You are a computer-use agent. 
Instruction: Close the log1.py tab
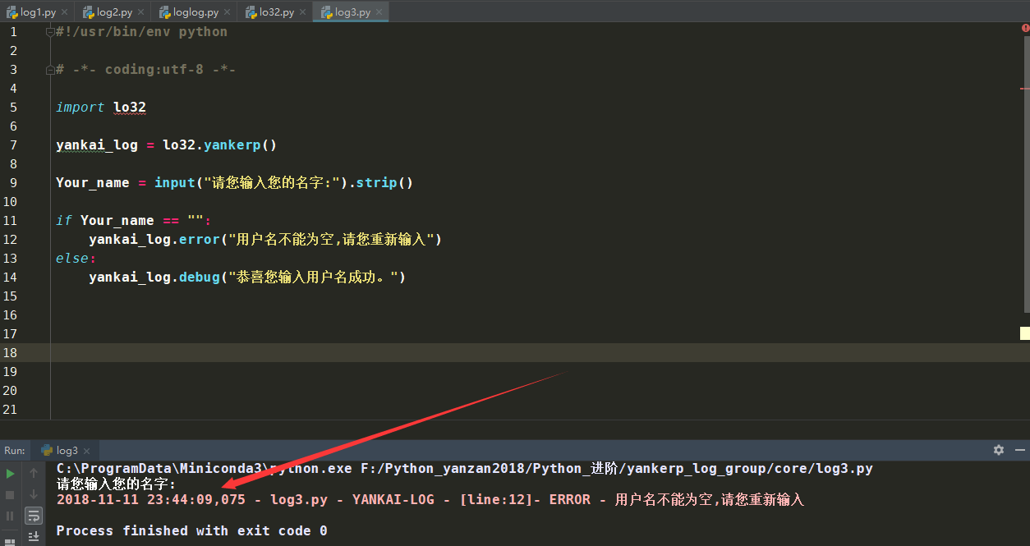pyautogui.click(x=64, y=11)
